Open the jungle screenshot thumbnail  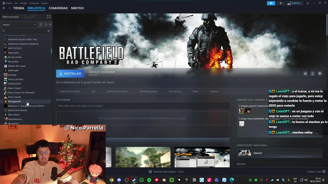click(143, 157)
